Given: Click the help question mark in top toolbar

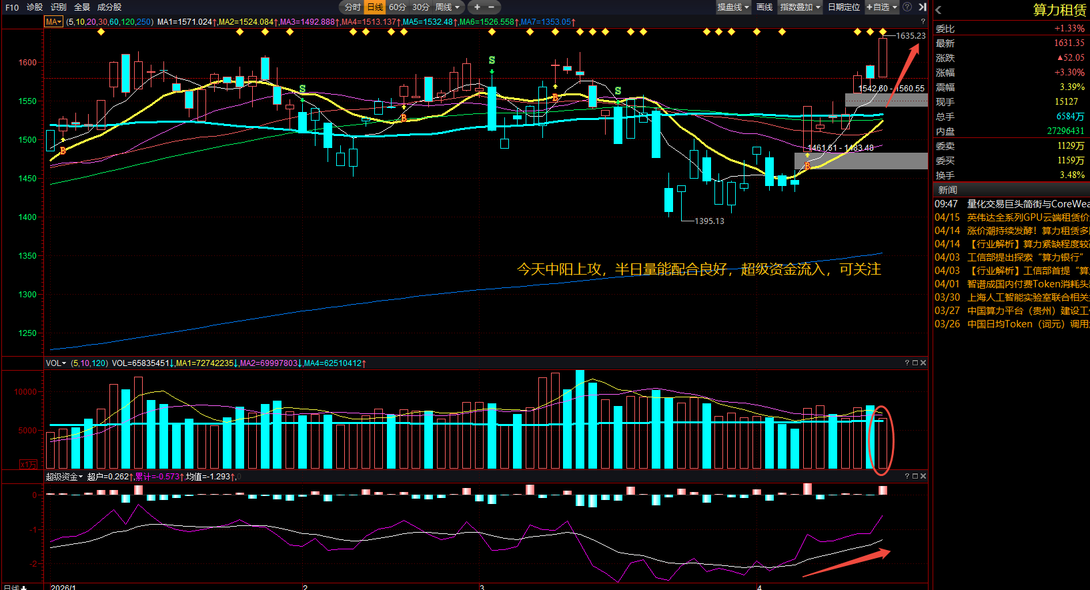Looking at the screenshot, I should (907, 7).
